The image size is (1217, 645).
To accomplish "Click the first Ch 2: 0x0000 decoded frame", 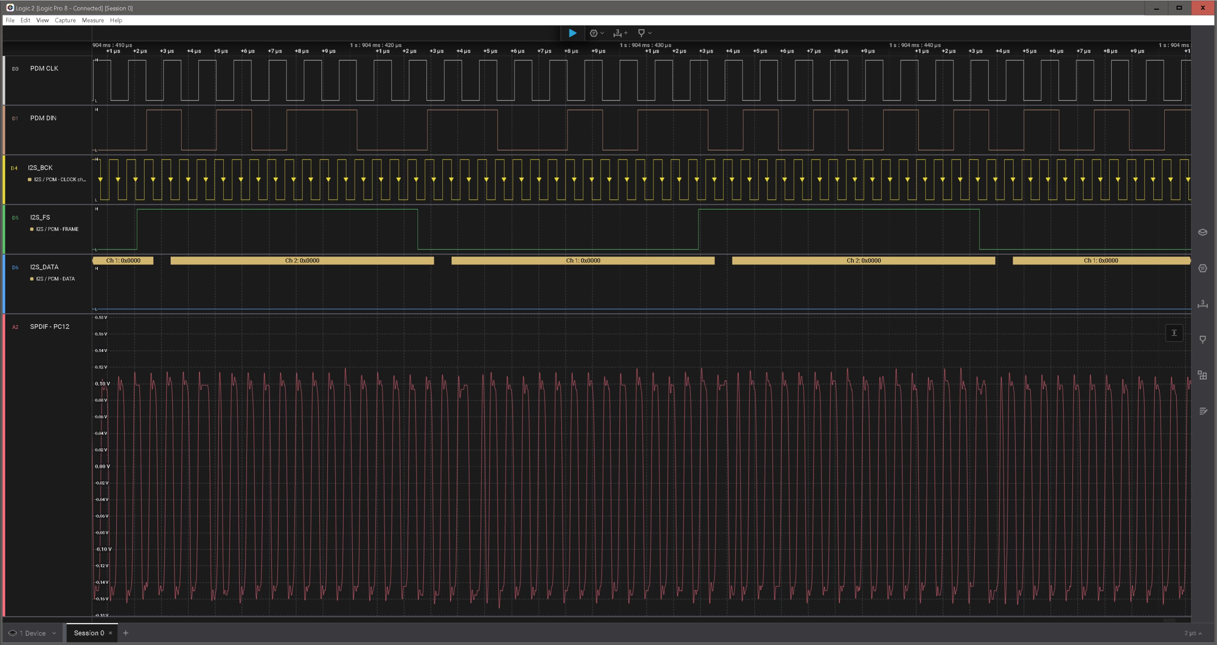I will pyautogui.click(x=302, y=261).
